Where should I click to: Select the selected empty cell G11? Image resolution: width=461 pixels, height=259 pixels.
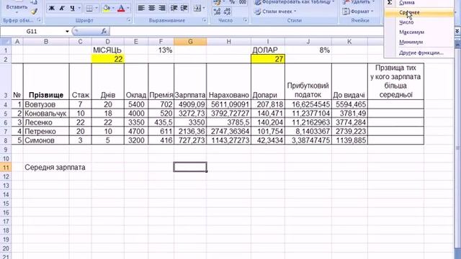pyautogui.click(x=190, y=167)
